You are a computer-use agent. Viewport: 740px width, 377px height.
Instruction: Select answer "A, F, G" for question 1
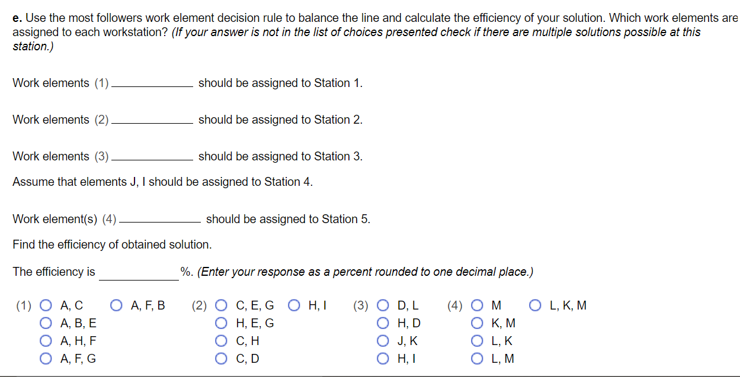coord(45,359)
